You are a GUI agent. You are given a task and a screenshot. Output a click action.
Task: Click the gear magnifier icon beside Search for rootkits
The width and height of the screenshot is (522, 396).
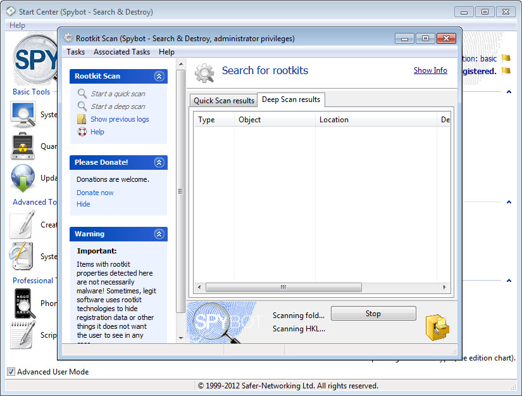(204, 72)
